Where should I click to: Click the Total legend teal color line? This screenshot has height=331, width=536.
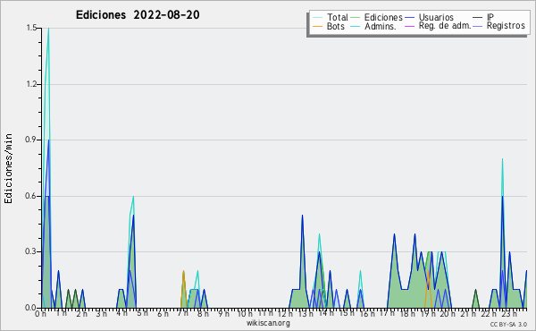(317, 18)
